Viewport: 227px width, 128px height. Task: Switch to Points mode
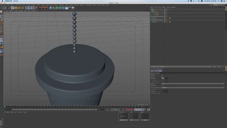click(x=1, y=26)
